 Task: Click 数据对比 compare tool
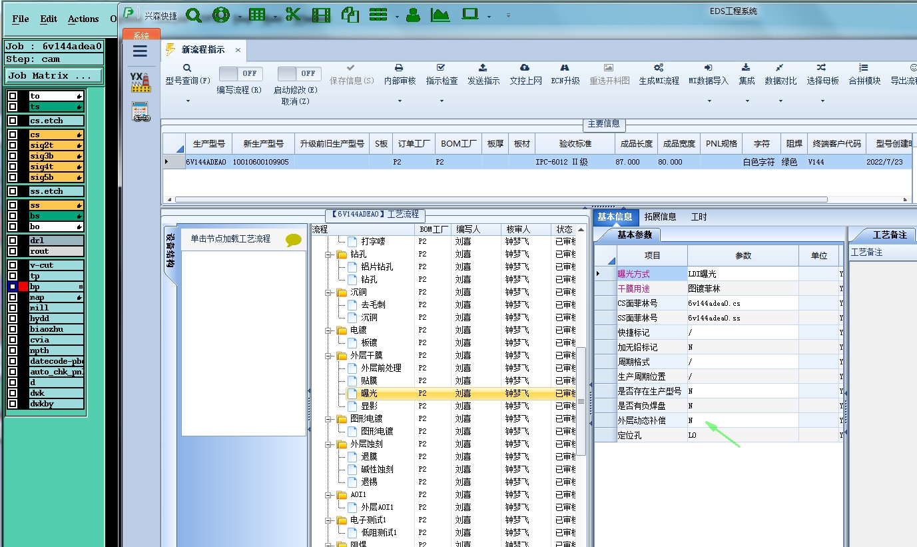pos(780,75)
